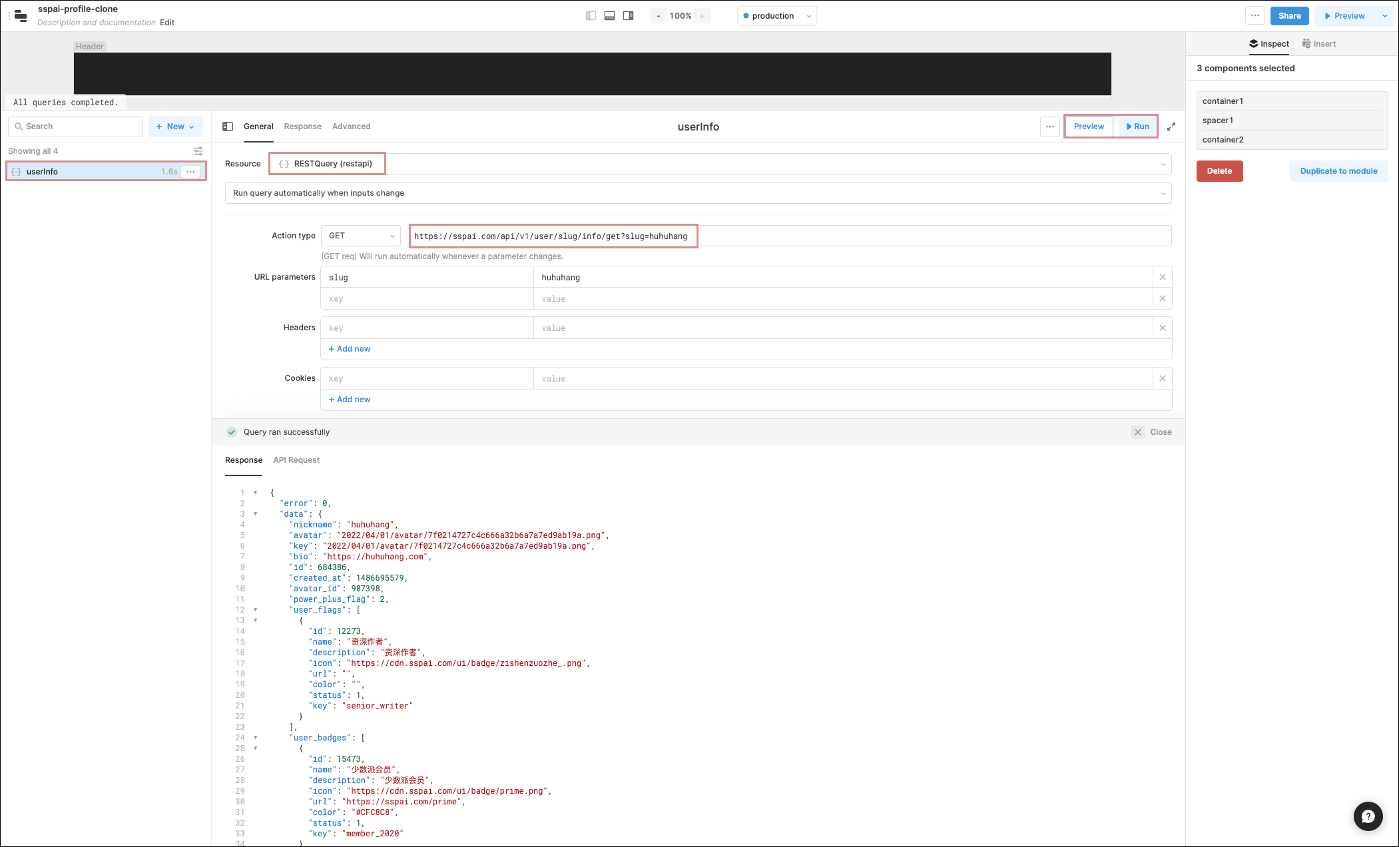The height and width of the screenshot is (847, 1399).
Task: Click the request URL input field
Action: click(790, 236)
